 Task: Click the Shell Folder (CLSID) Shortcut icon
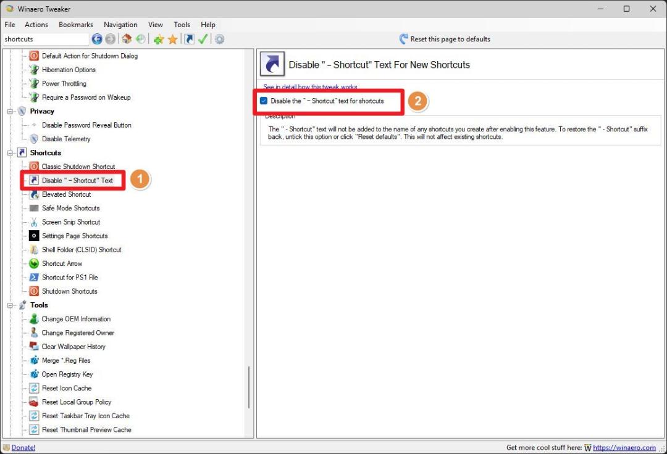pyautogui.click(x=34, y=250)
